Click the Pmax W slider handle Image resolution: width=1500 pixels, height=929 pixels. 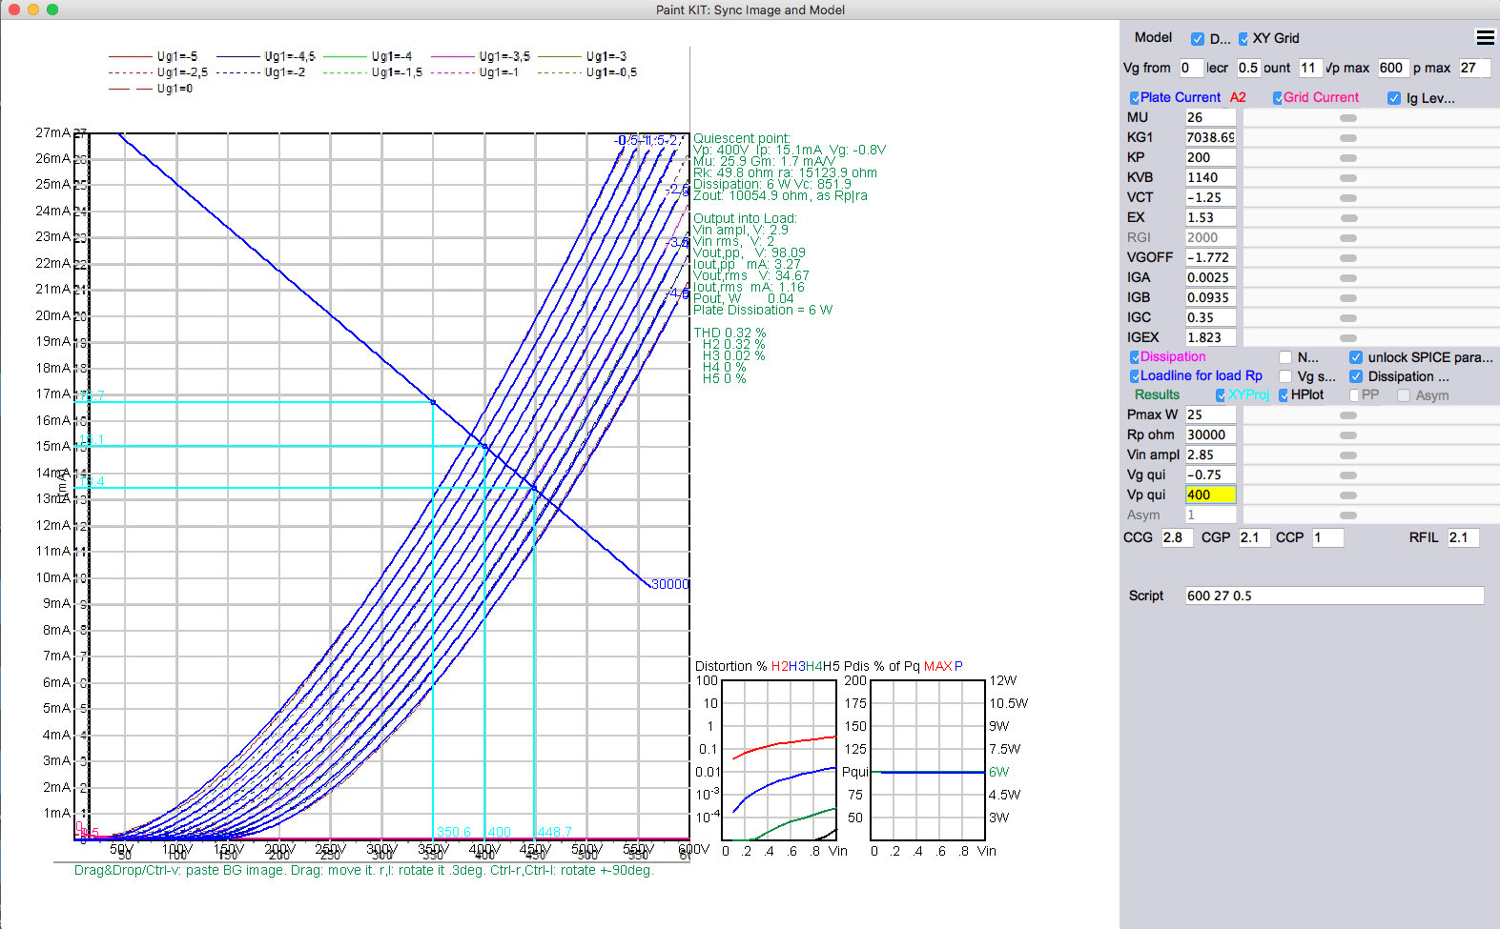pos(1348,415)
